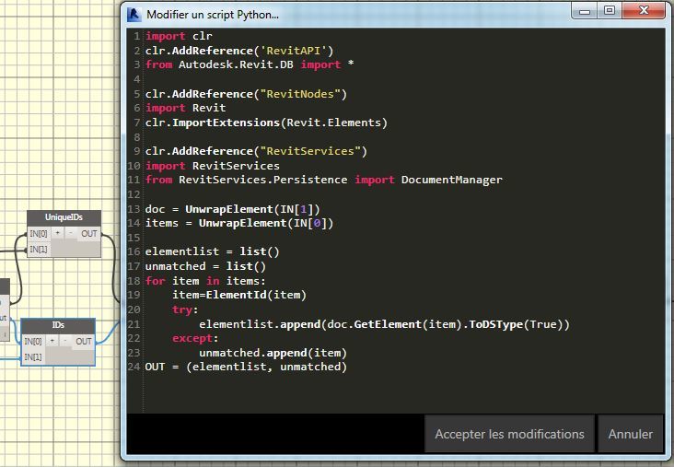Click line 'doc = UnwrapElement(IN[1])'

click(x=233, y=209)
